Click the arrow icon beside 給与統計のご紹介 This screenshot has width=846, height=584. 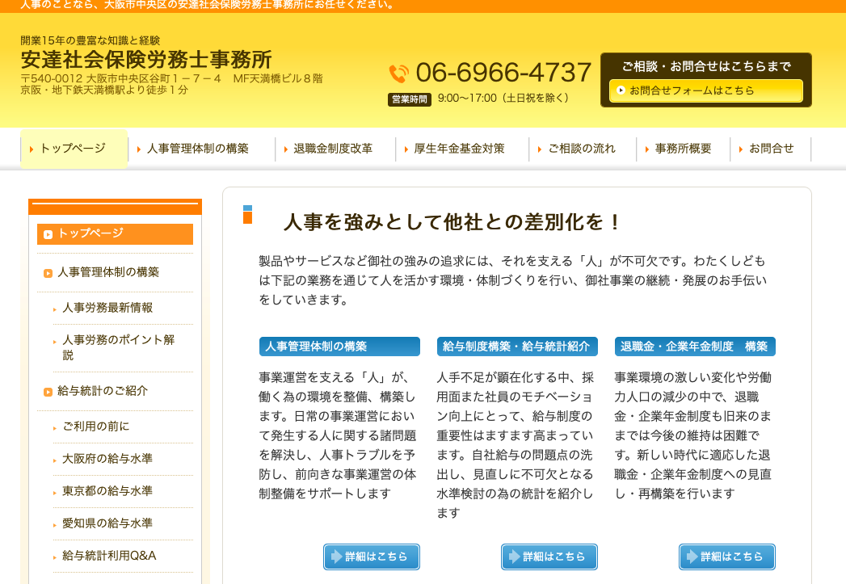click(48, 393)
